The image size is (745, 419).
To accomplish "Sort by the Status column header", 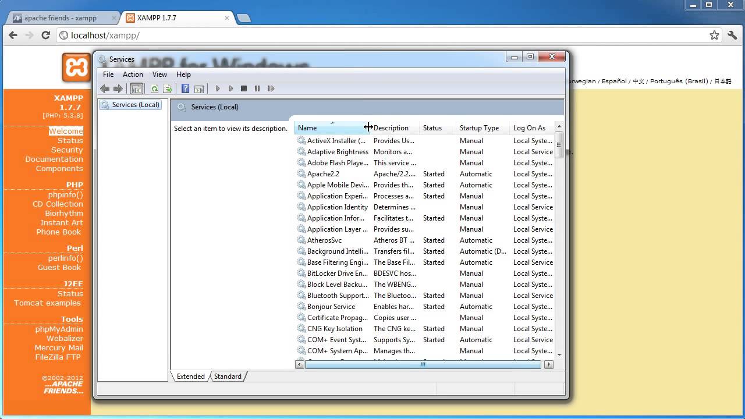I will coord(437,128).
